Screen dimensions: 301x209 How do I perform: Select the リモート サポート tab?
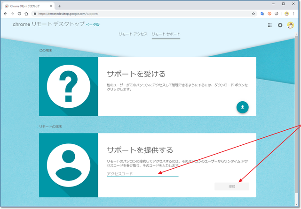[166, 34]
